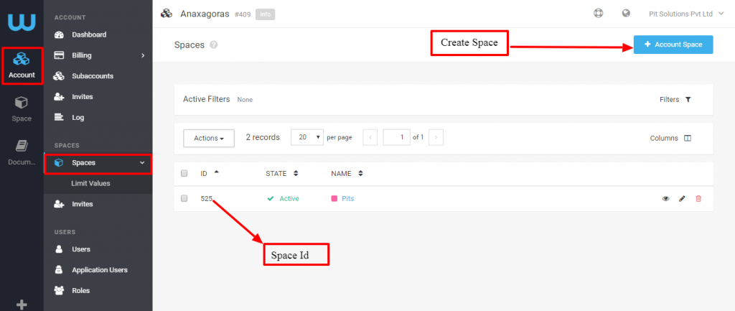735x311 pixels.
Task: Click the Info badge next to #409
Action: (266, 14)
